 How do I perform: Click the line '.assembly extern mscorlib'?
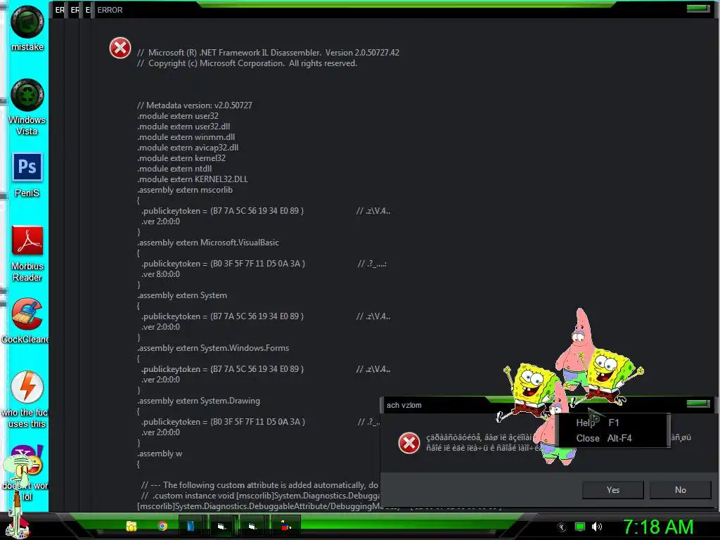pyautogui.click(x=185, y=190)
